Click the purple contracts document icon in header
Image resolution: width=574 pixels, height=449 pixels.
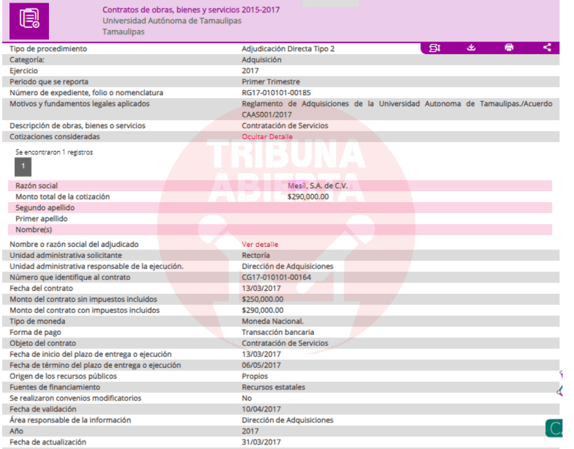29,20
